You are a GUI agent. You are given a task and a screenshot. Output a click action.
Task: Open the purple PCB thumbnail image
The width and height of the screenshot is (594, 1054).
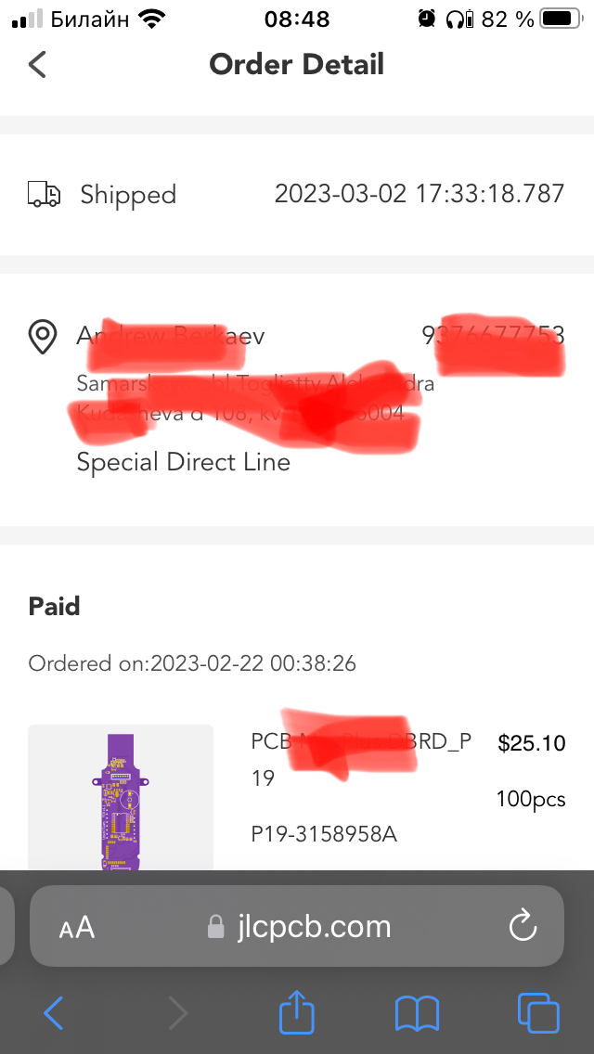(121, 800)
